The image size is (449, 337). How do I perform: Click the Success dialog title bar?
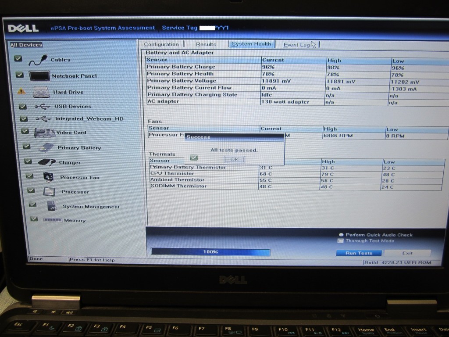(234, 137)
